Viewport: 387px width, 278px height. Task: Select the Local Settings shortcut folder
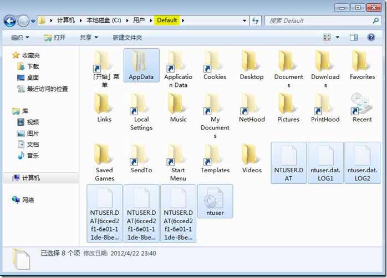[x=141, y=112]
